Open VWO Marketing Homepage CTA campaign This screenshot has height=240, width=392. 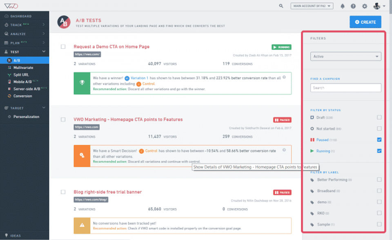[x=128, y=119]
